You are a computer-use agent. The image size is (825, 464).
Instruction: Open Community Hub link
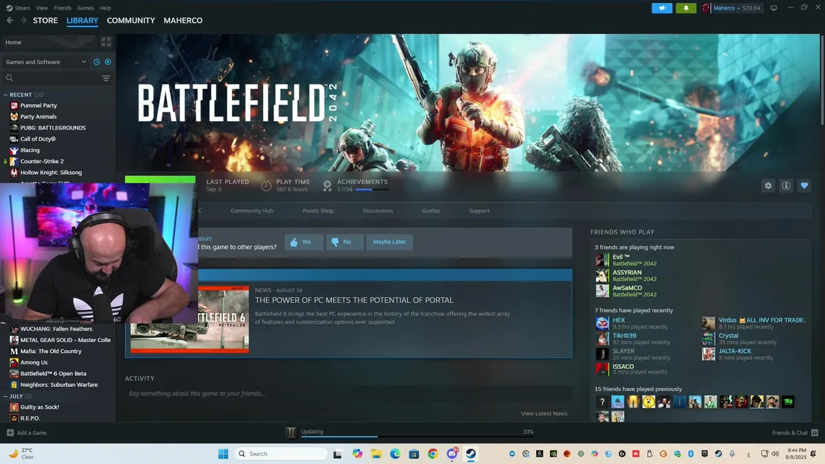pos(252,211)
